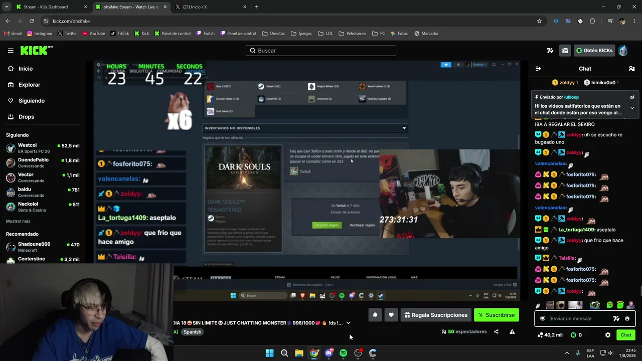Open Siguiendo in Kick sidebar
The image size is (642, 361).
31,101
